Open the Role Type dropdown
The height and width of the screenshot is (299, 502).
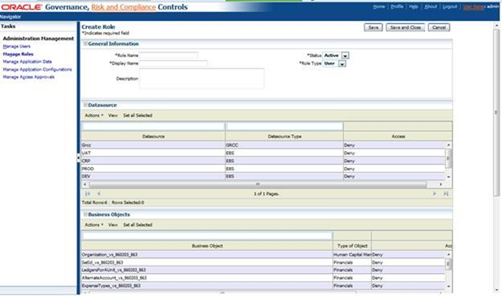[342, 64]
